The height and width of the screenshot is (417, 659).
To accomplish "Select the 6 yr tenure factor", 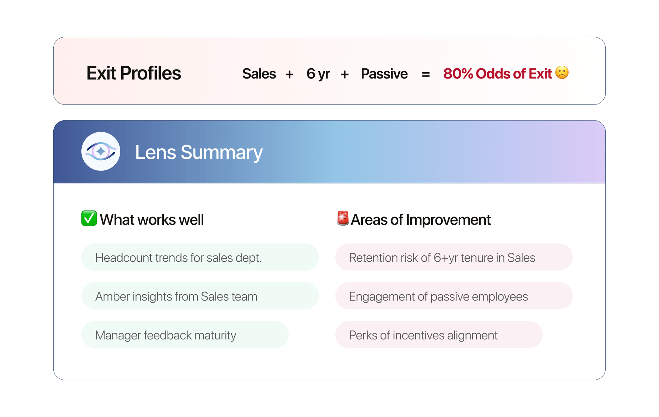I will 318,74.
